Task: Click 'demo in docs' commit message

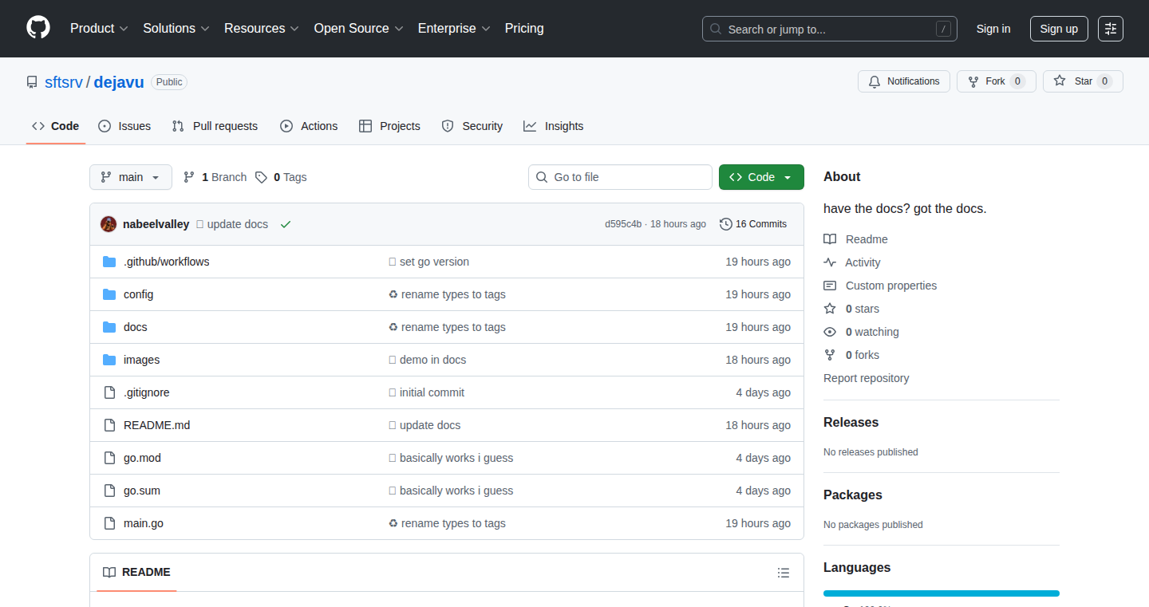Action: pyautogui.click(x=433, y=360)
